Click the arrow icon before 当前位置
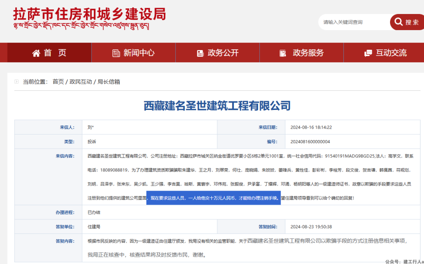 pyautogui.click(x=16, y=82)
